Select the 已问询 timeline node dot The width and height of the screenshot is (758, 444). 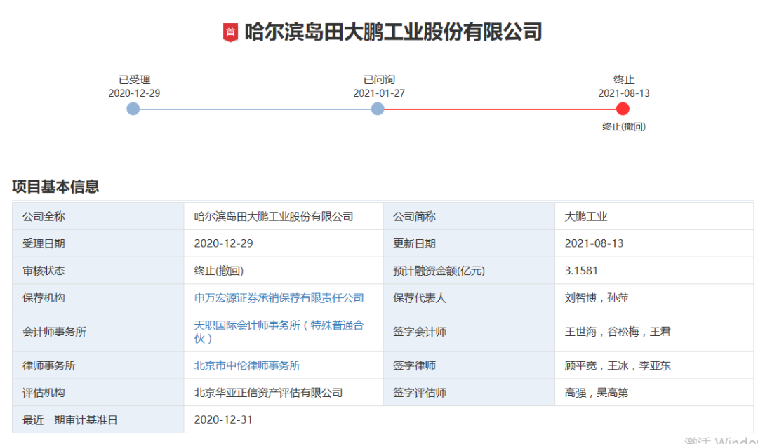point(378,109)
